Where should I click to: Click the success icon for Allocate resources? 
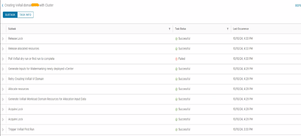click(x=176, y=89)
